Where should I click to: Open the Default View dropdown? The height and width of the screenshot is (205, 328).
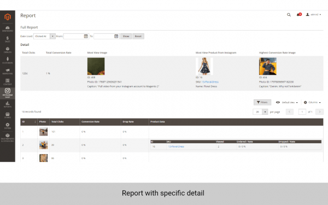286,102
